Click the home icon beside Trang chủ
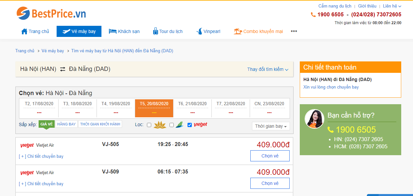The width and height of the screenshot is (413, 196). click(x=24, y=31)
